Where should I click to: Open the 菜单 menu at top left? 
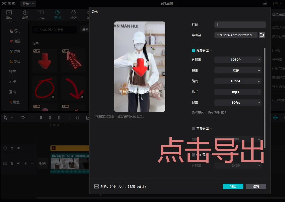tap(27, 4)
